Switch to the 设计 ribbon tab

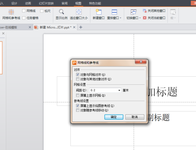14,3
